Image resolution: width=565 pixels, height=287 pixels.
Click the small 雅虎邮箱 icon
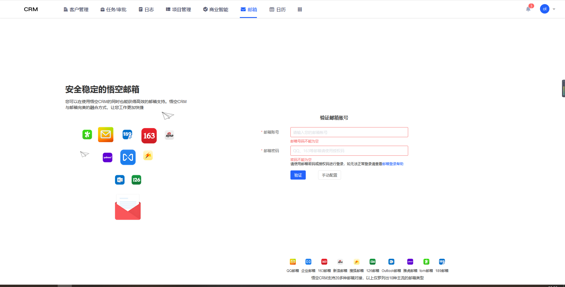pyautogui.click(x=410, y=262)
